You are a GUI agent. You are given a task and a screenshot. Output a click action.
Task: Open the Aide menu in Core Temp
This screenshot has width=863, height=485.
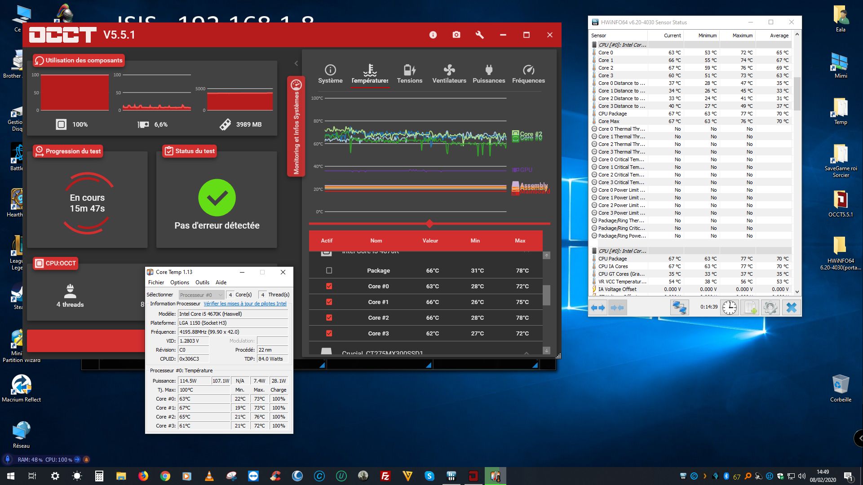click(221, 282)
